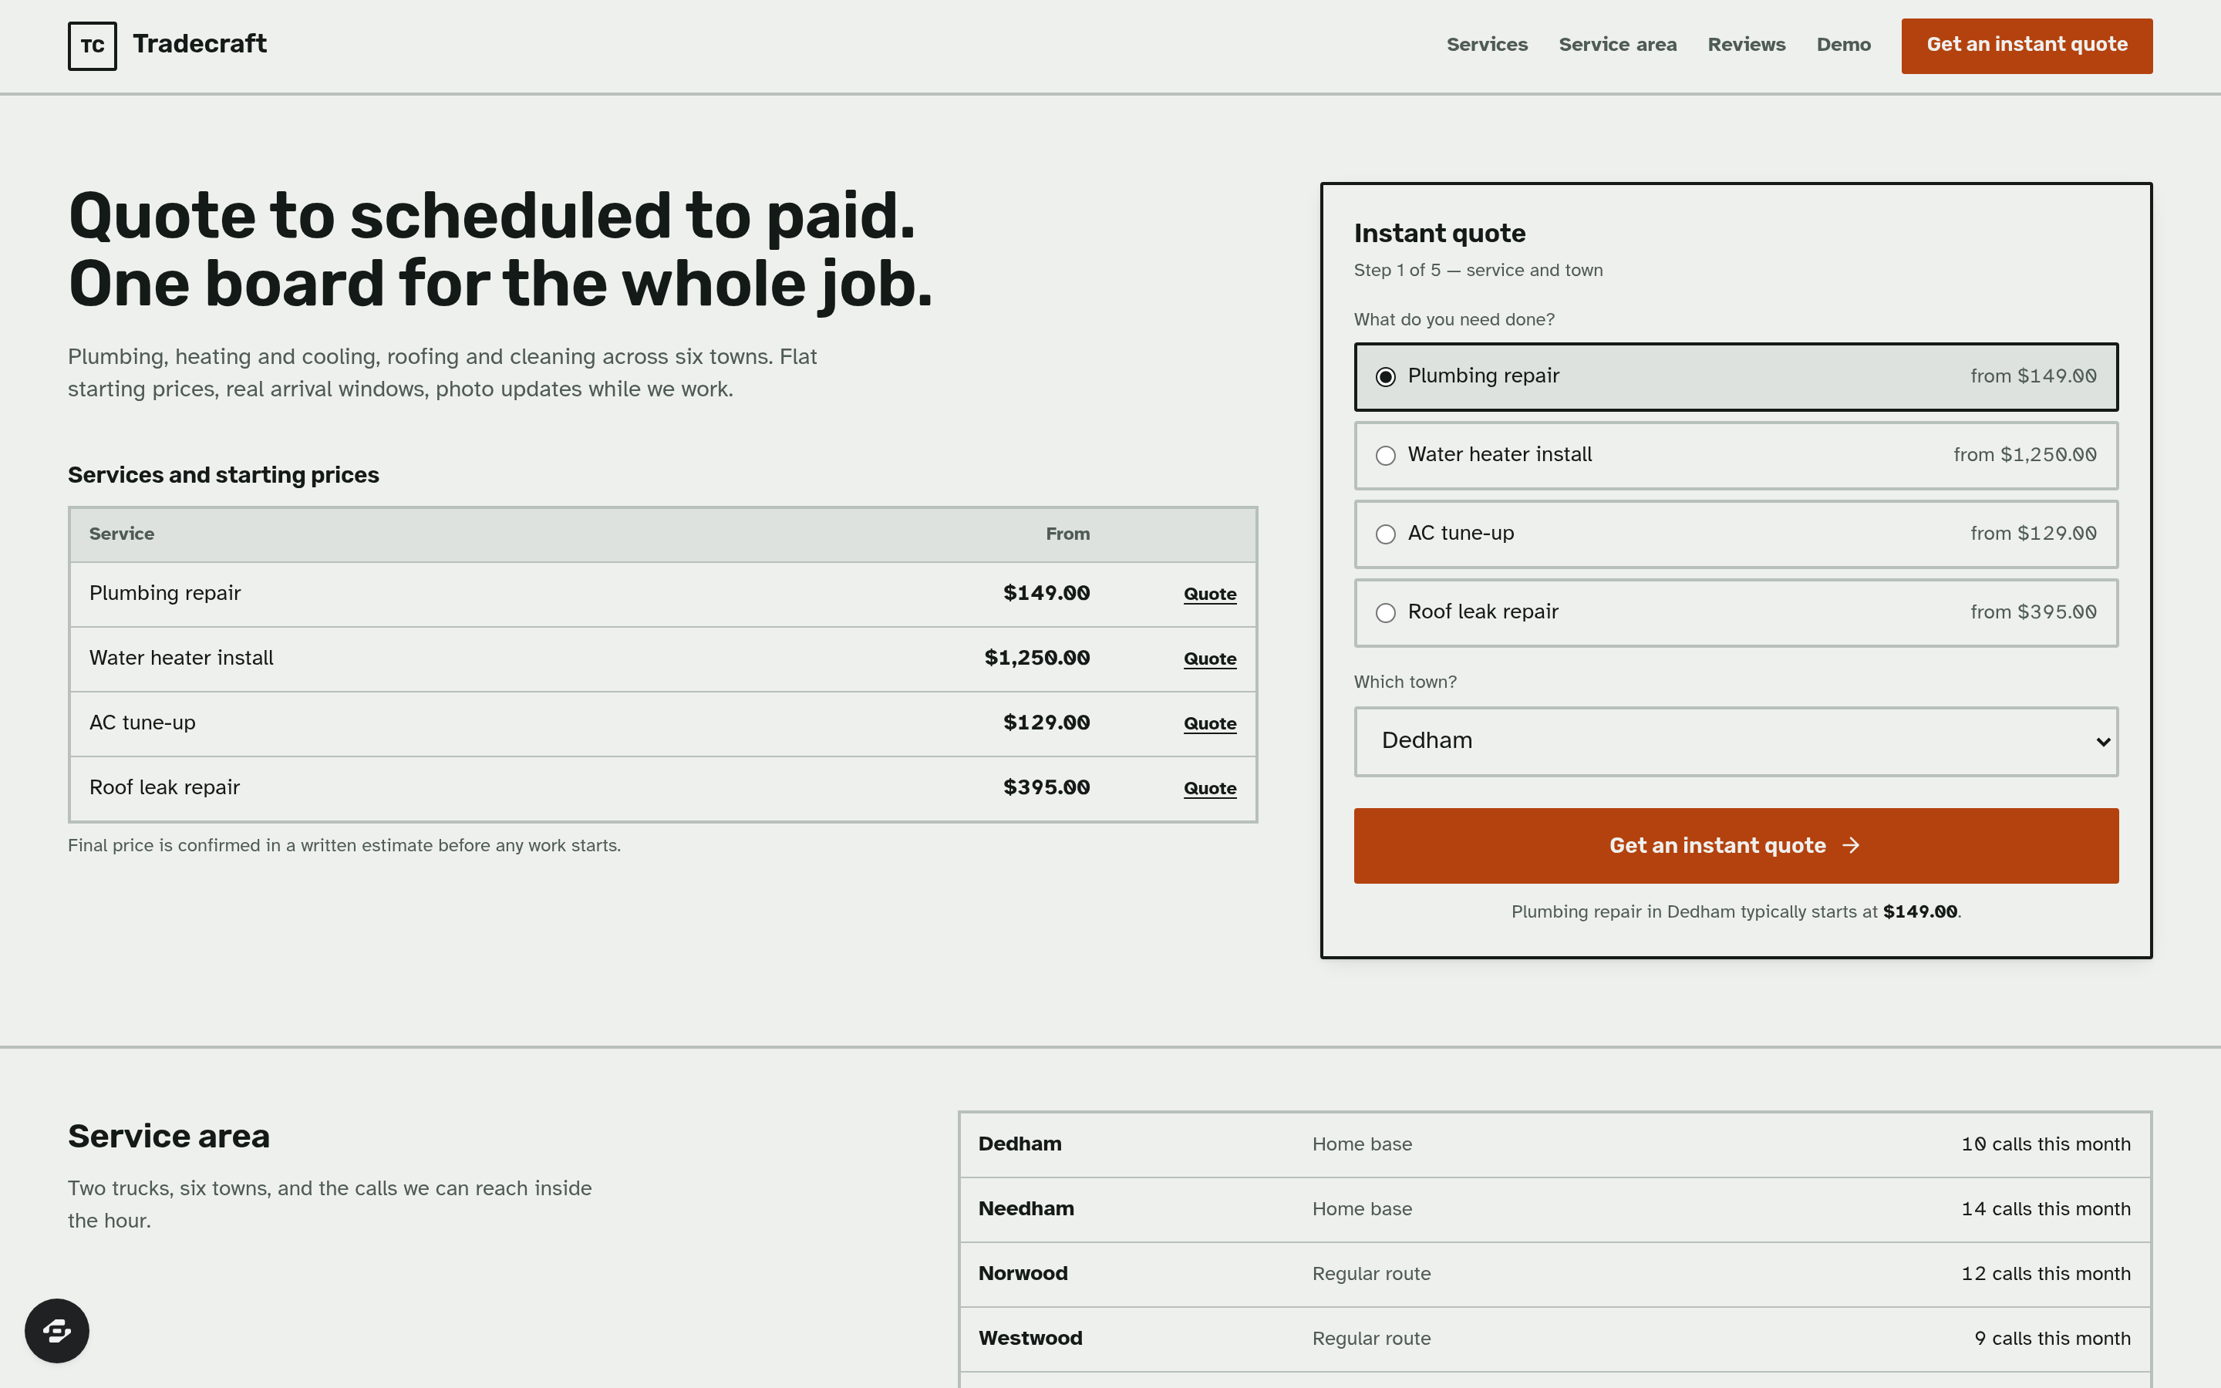
Task: Click the 'Service' column header
Action: click(x=121, y=534)
